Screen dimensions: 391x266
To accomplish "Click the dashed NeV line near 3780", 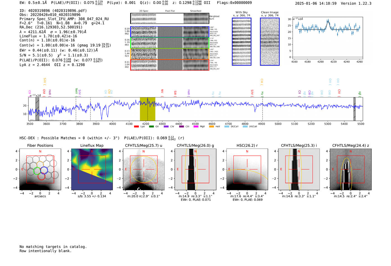I will click(x=76, y=109).
